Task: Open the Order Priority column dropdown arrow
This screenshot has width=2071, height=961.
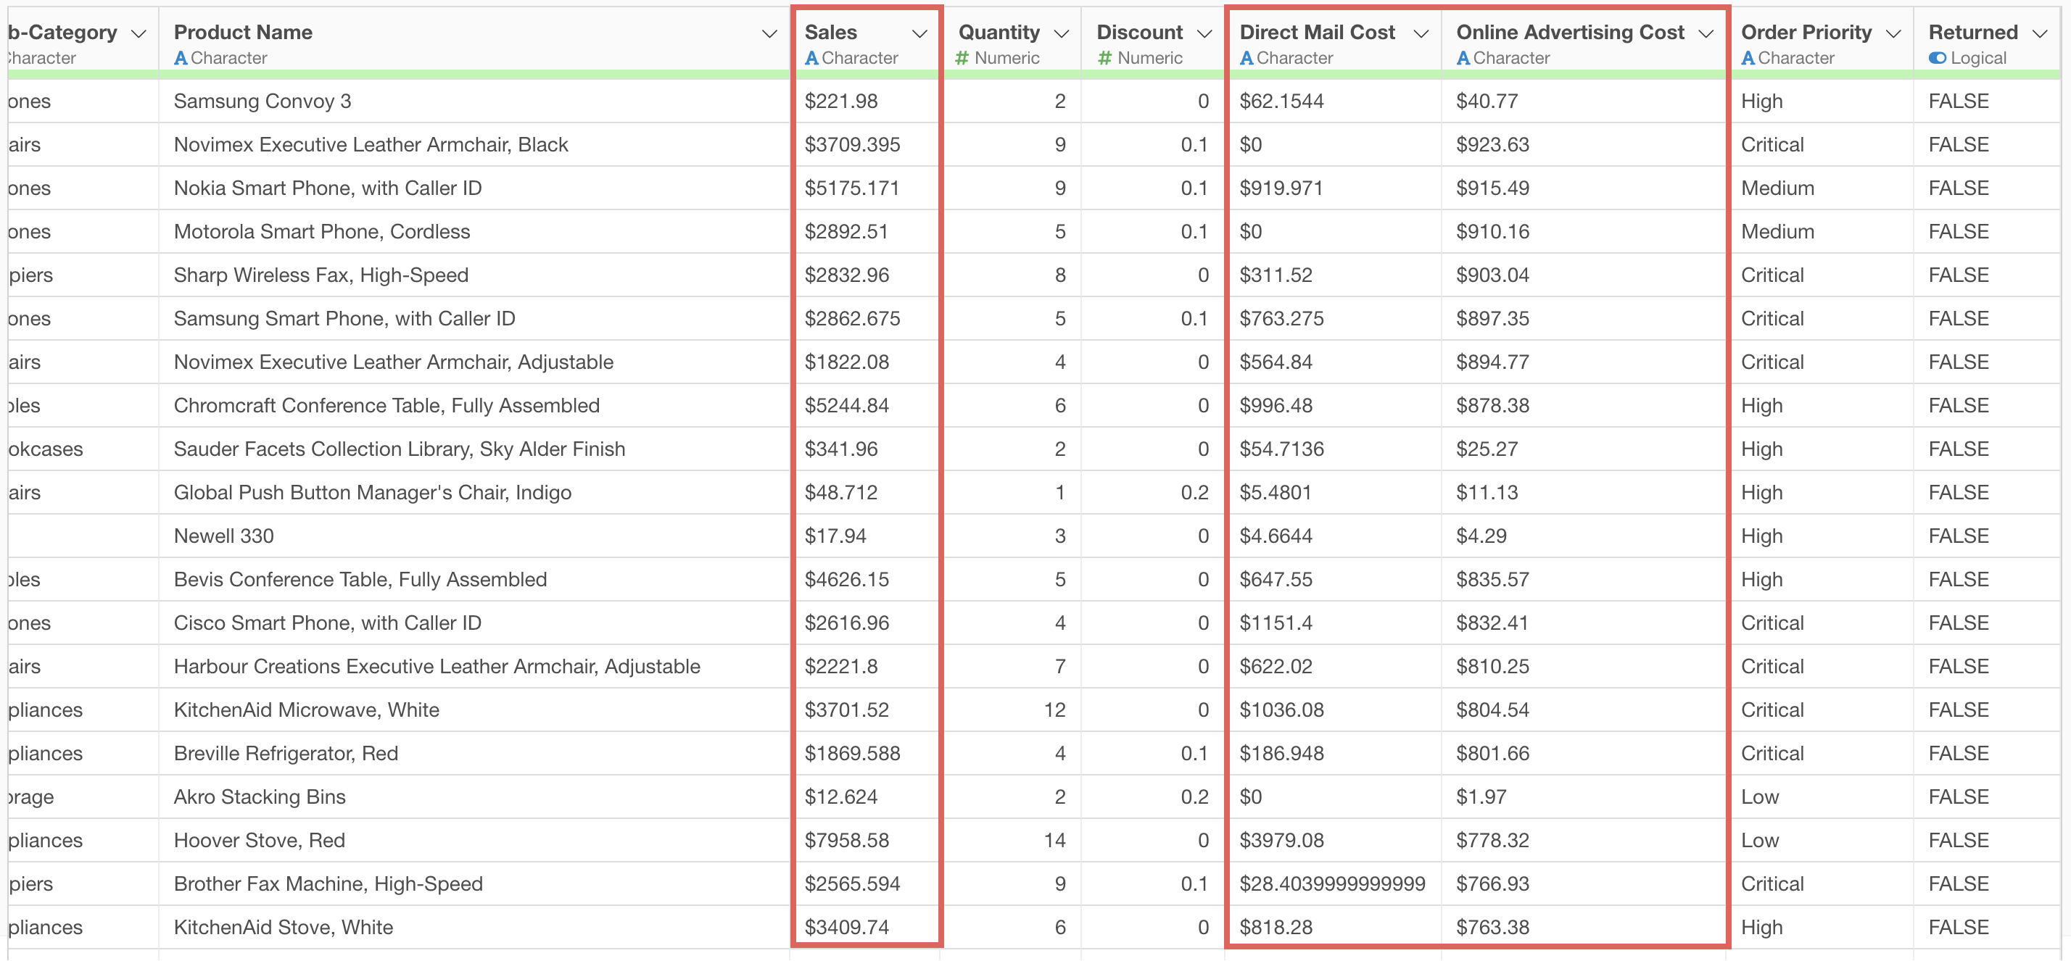Action: pyautogui.click(x=1893, y=34)
